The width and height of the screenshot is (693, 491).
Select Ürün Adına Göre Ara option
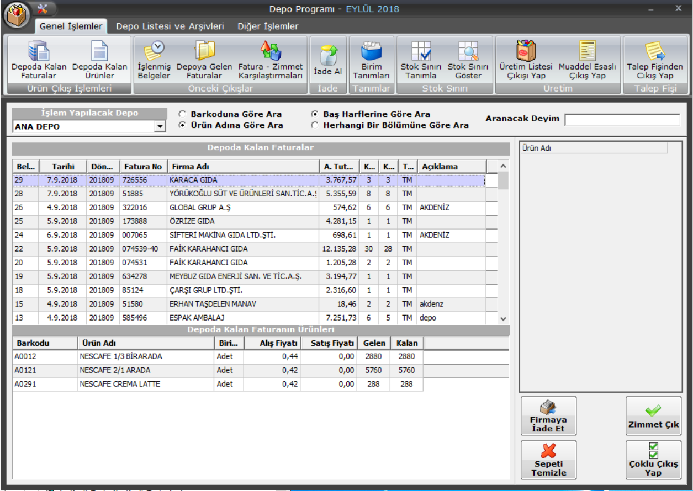[182, 125]
